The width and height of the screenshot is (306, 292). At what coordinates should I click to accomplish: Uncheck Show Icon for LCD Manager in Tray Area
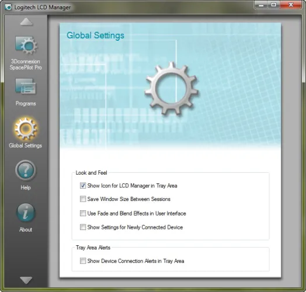click(x=83, y=186)
